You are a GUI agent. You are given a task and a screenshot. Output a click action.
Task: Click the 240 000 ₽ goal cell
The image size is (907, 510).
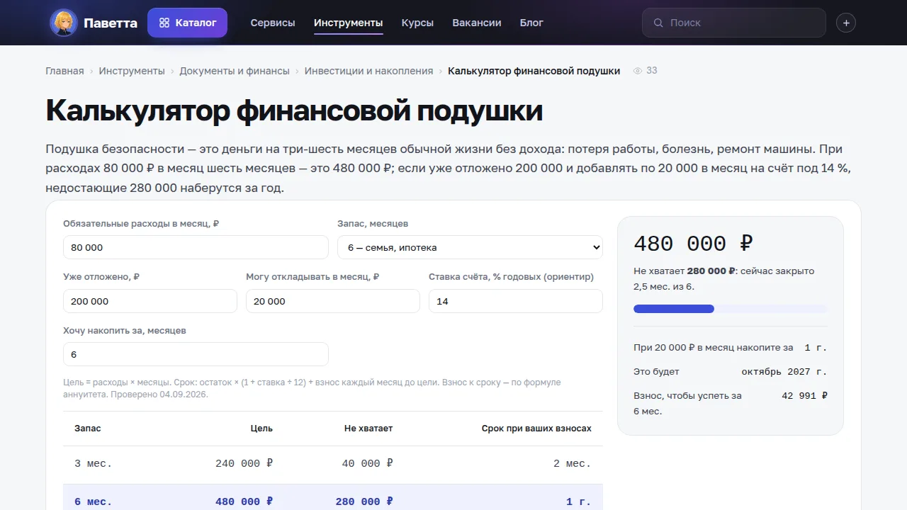pos(244,464)
